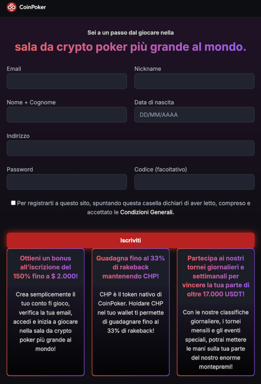The height and width of the screenshot is (384, 261).
Task: Click the Codice (facoltativo) field
Action: click(194, 181)
